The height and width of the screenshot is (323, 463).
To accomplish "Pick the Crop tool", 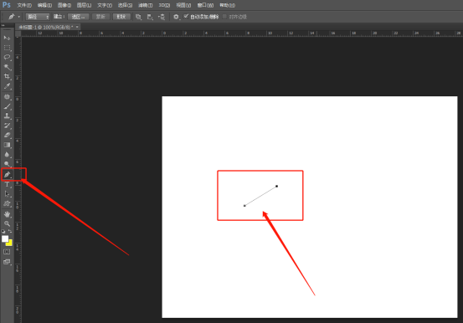I will coord(7,77).
